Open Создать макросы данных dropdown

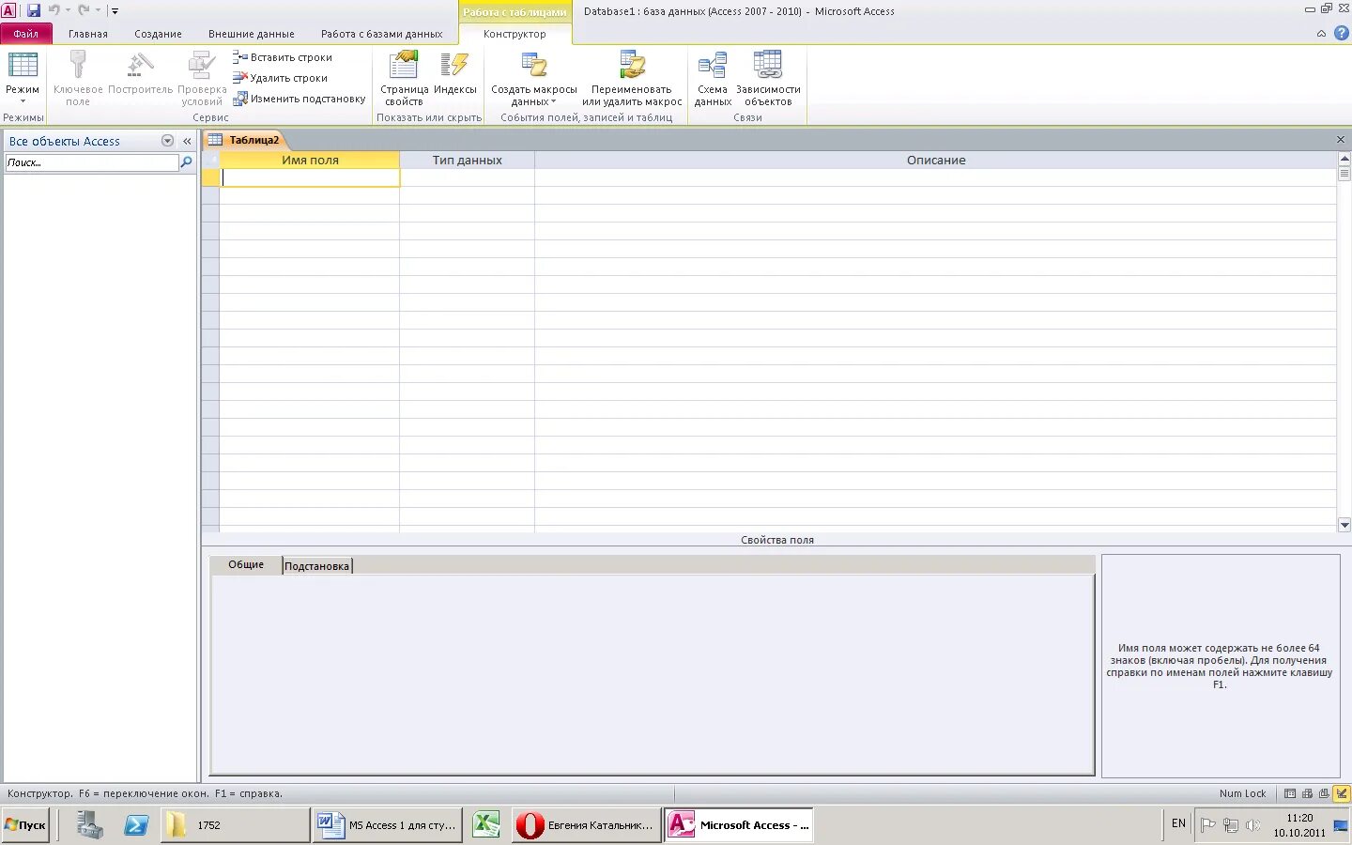(x=534, y=78)
